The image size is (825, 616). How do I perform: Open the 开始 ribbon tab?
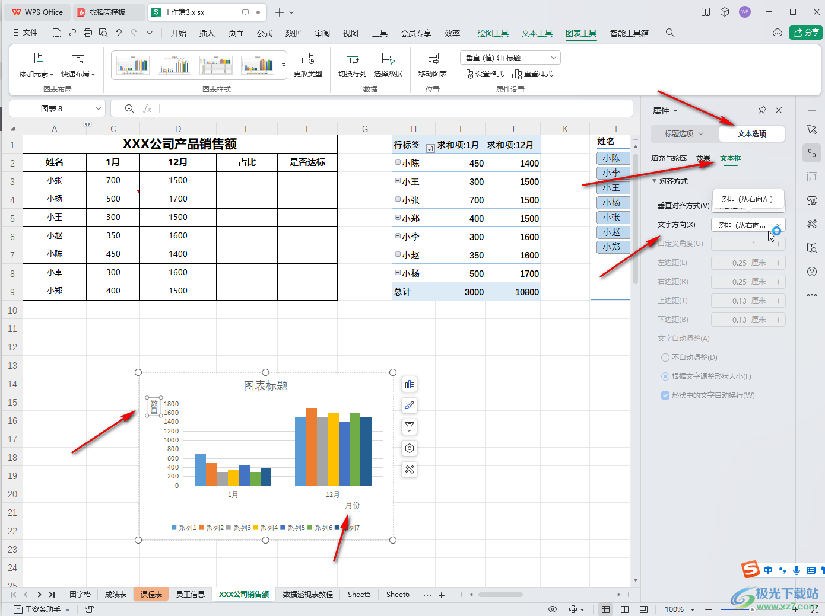pyautogui.click(x=179, y=33)
